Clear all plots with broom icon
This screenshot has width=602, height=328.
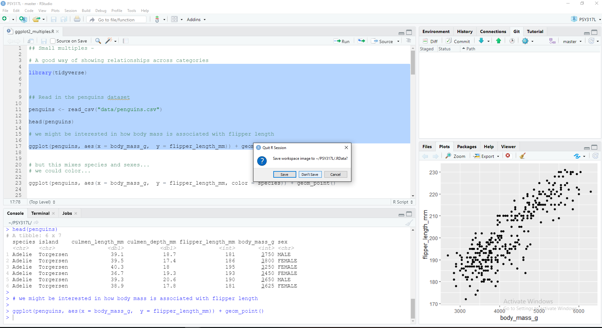pos(523,156)
